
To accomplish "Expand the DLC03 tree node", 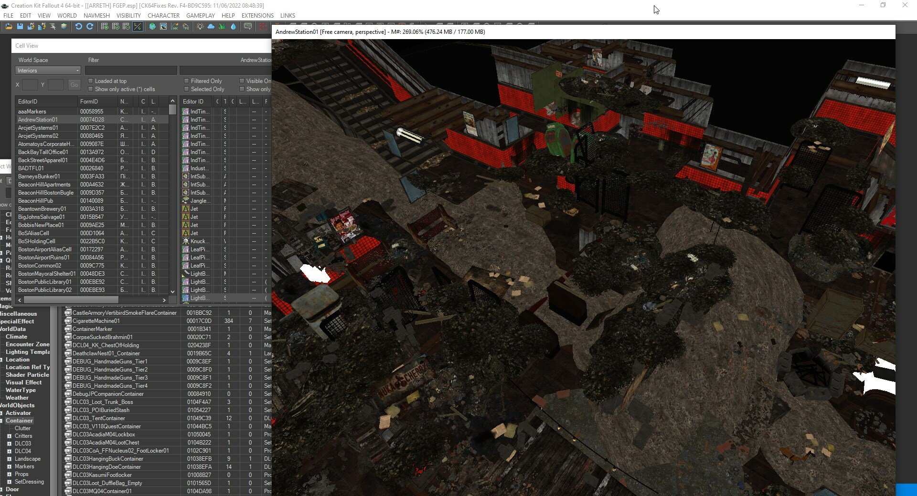I will point(9,444).
